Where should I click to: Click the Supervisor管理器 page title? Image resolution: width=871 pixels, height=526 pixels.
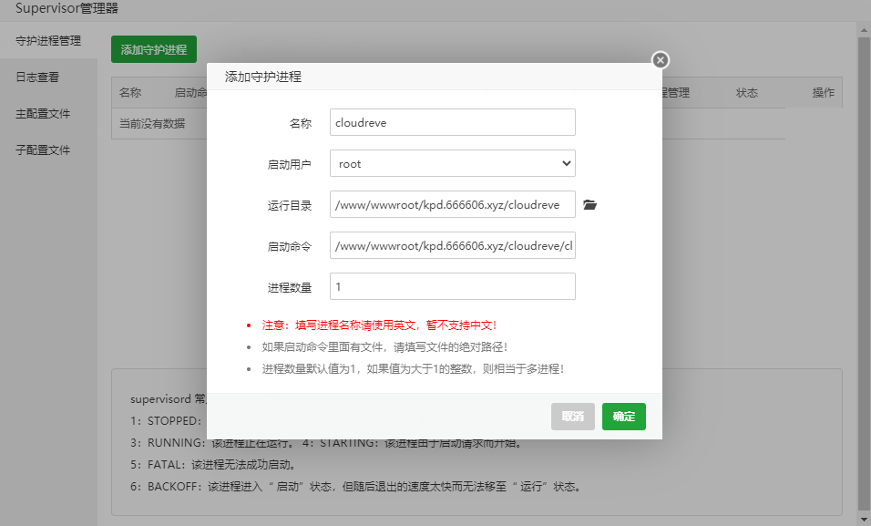coord(68,8)
